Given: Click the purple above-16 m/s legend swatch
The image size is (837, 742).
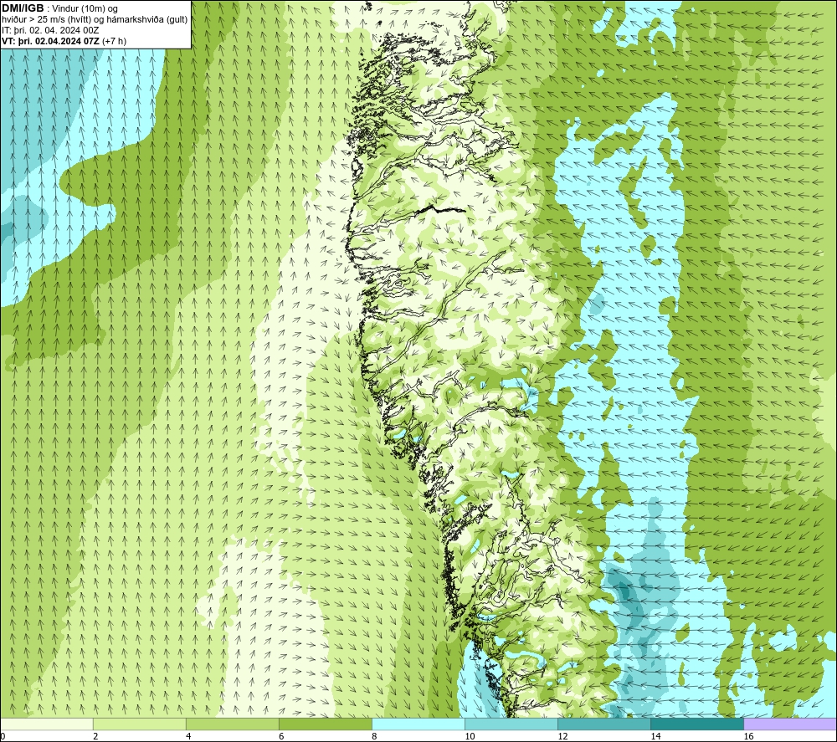Looking at the screenshot, I should (790, 724).
